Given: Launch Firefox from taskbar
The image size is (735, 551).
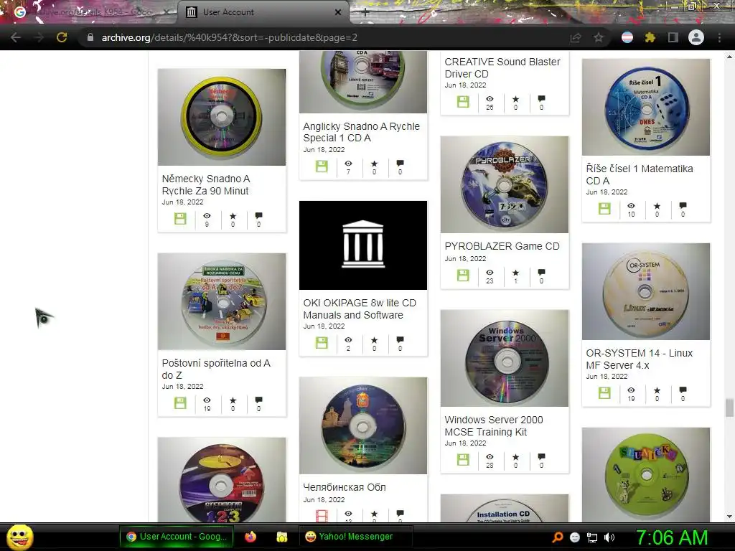Looking at the screenshot, I should (251, 537).
